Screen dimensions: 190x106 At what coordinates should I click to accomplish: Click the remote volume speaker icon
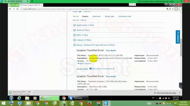[169, 98]
